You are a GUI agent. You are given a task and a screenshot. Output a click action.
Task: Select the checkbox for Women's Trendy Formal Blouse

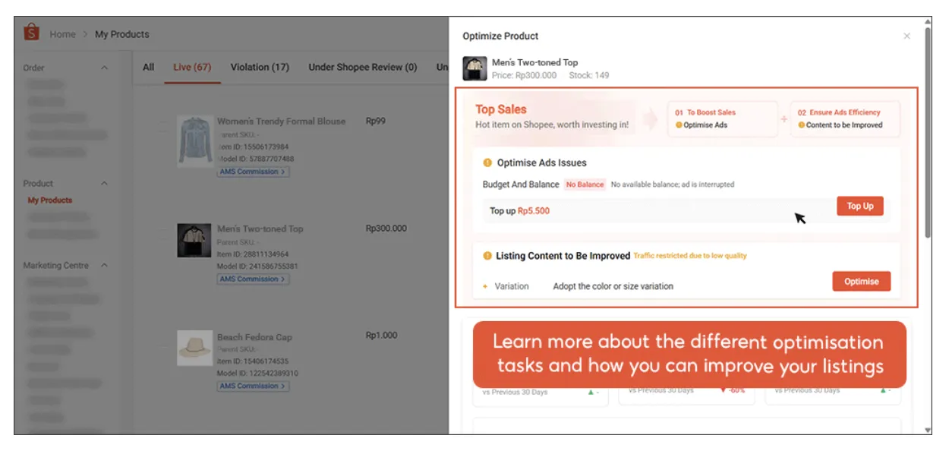(x=163, y=121)
